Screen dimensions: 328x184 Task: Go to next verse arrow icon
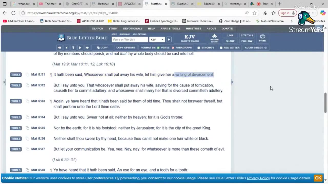coord(80,48)
